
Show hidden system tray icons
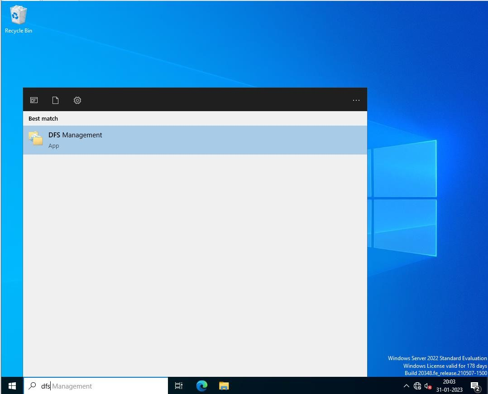tap(406, 386)
